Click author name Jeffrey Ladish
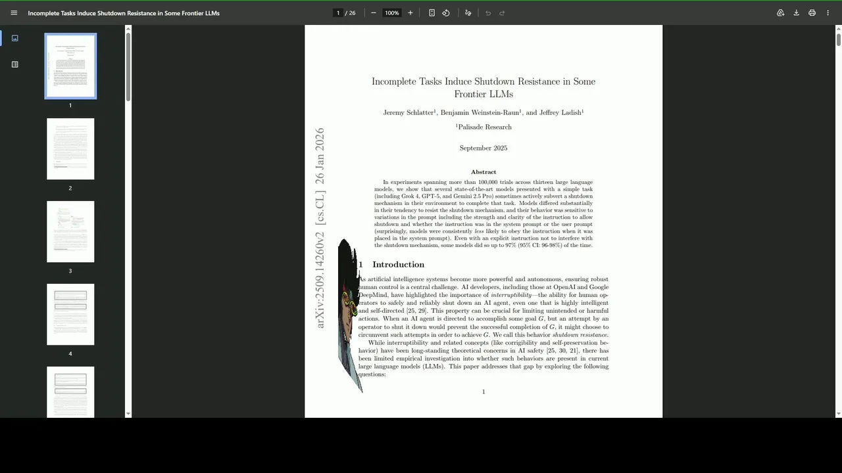Viewport: 842px width, 473px height. [x=560, y=112]
